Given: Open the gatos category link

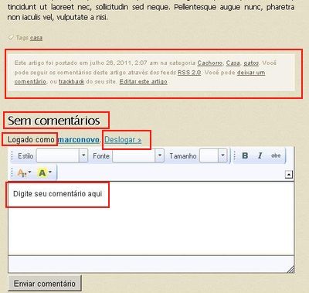Looking at the screenshot, I should [x=251, y=63].
